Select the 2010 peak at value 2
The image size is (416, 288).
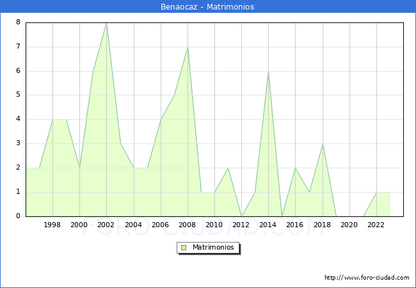point(228,168)
